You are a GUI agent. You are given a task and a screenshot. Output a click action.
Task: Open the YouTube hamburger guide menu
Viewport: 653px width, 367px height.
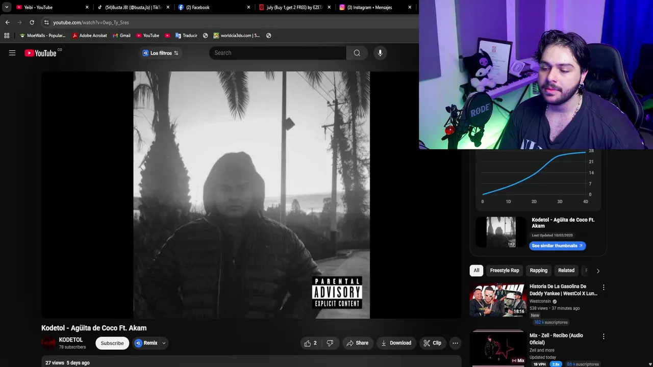point(12,53)
